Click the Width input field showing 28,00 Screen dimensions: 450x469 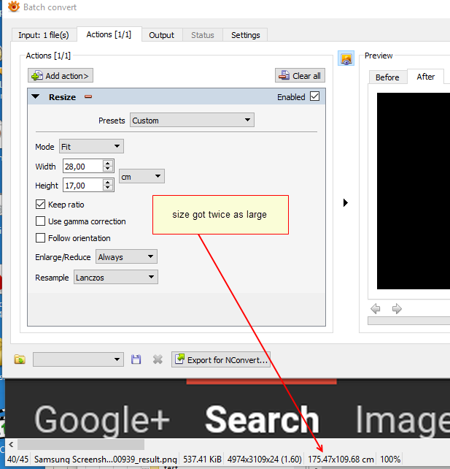[x=82, y=167]
